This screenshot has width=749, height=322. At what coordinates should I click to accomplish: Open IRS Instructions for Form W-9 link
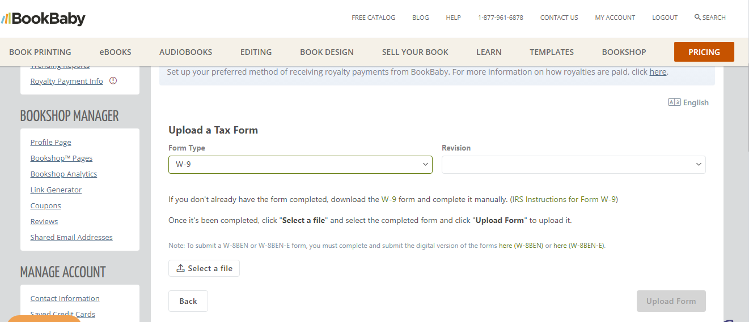point(564,199)
